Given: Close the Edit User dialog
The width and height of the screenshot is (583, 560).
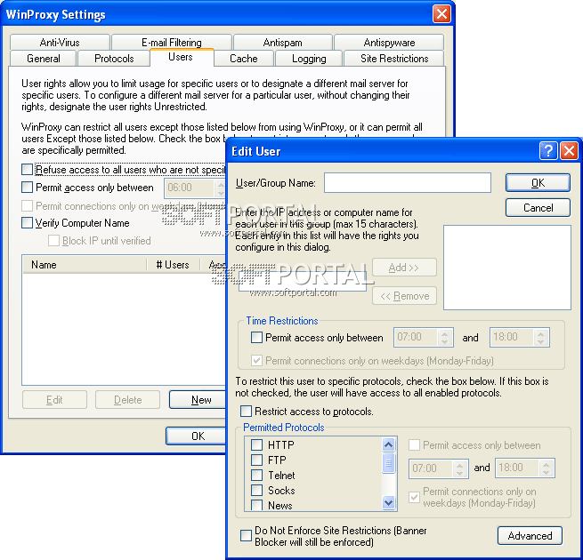Looking at the screenshot, I should [x=569, y=151].
